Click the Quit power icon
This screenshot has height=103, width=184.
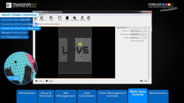tap(89, 18)
